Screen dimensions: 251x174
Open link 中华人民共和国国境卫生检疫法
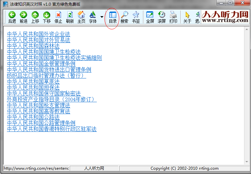(x=44, y=52)
